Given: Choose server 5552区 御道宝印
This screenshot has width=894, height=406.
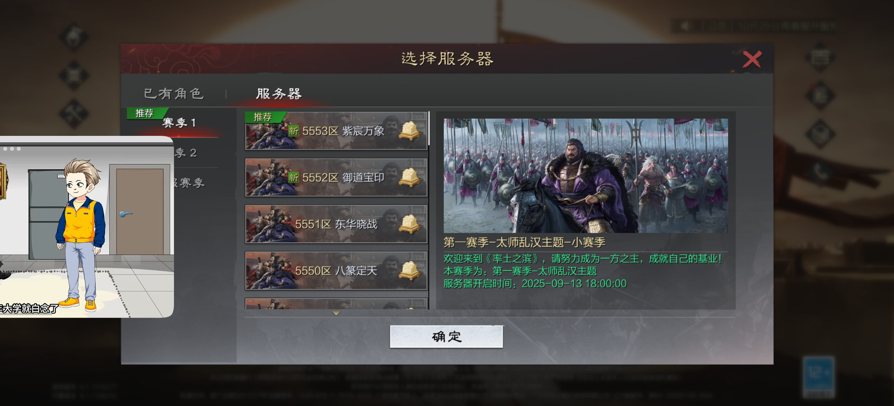Looking at the screenshot, I should click(336, 177).
